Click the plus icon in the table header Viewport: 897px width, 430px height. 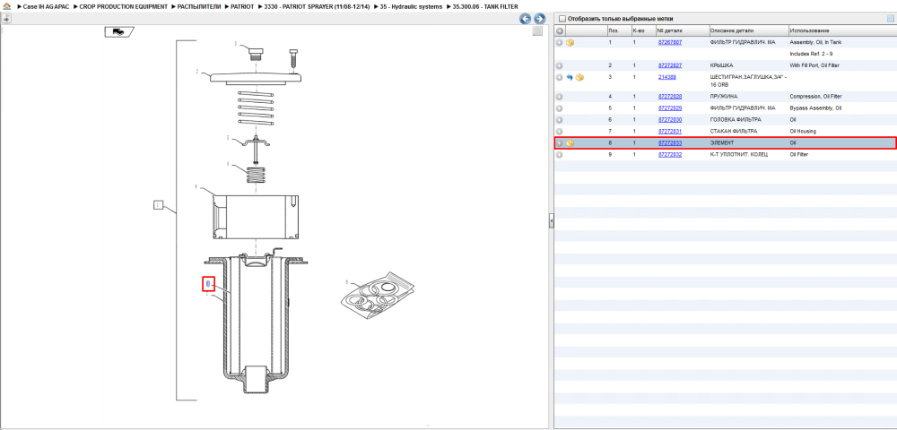(x=560, y=30)
